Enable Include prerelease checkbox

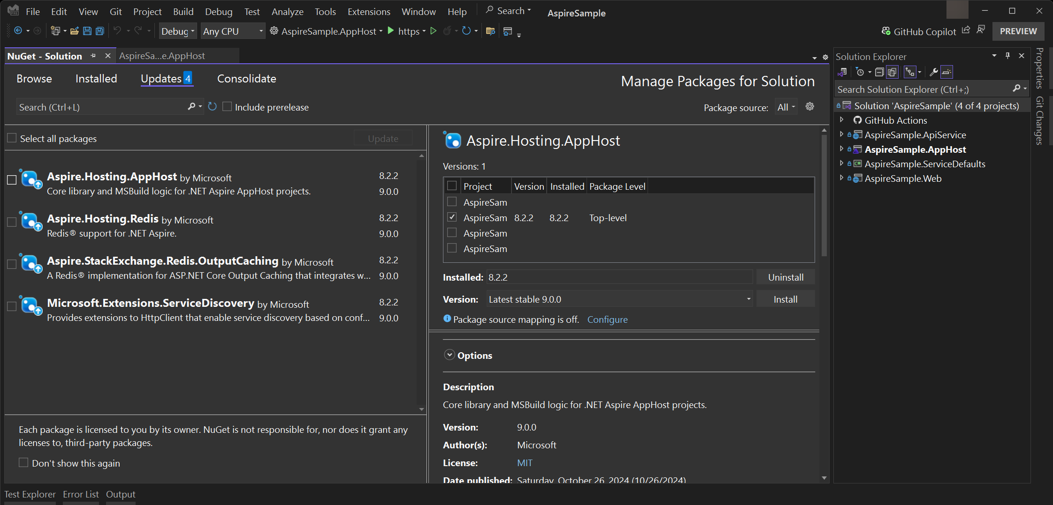[227, 107]
